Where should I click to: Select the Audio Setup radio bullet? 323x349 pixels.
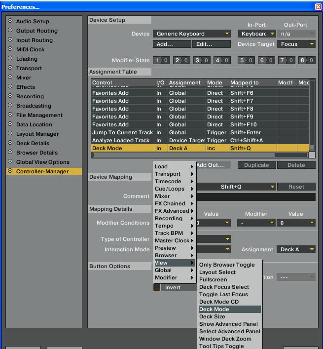pyautogui.click(x=10, y=21)
